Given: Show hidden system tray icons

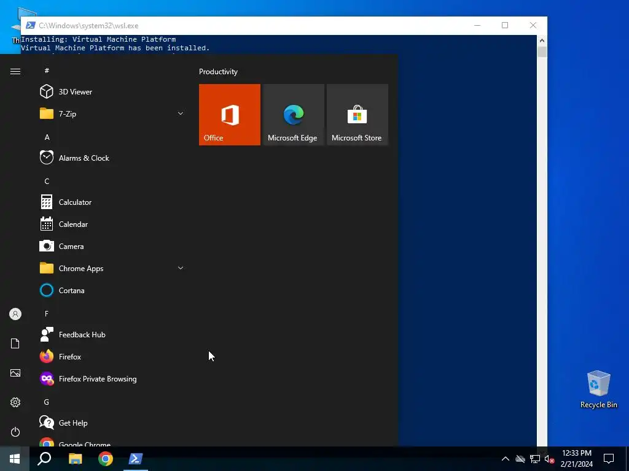Looking at the screenshot, I should point(506,459).
